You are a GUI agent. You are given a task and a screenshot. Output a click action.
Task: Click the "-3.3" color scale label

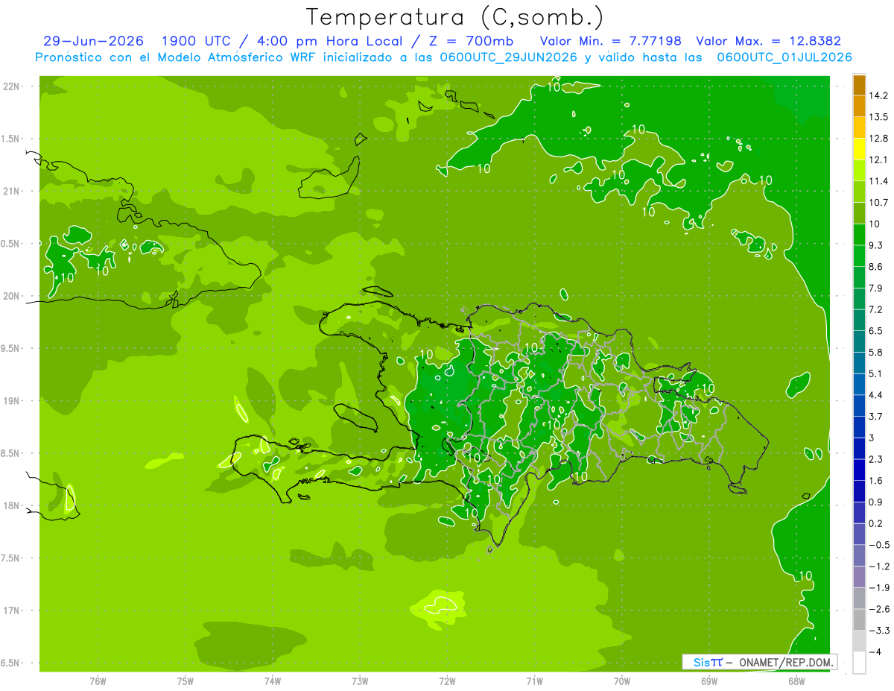click(x=878, y=631)
